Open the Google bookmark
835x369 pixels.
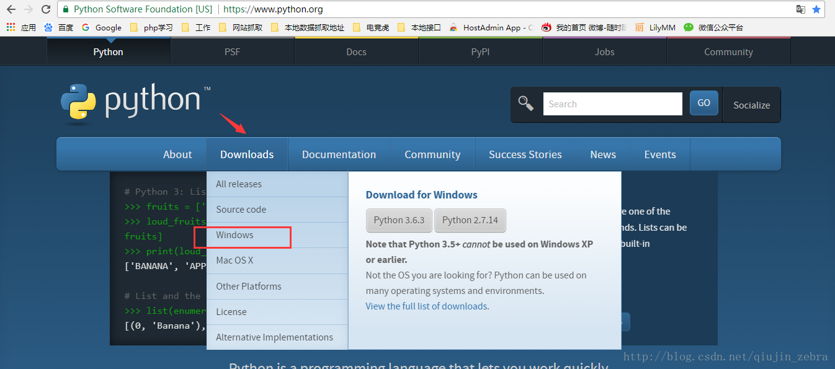point(102,27)
